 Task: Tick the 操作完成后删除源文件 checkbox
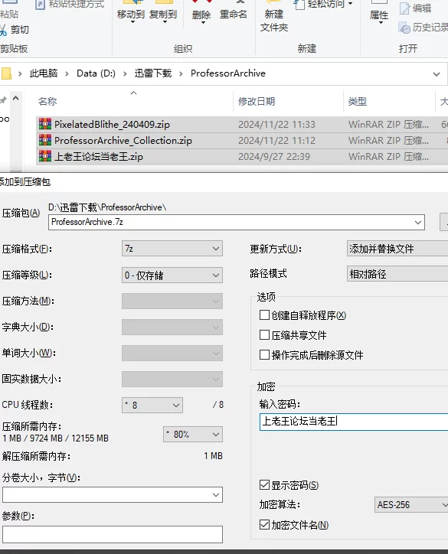pos(264,354)
